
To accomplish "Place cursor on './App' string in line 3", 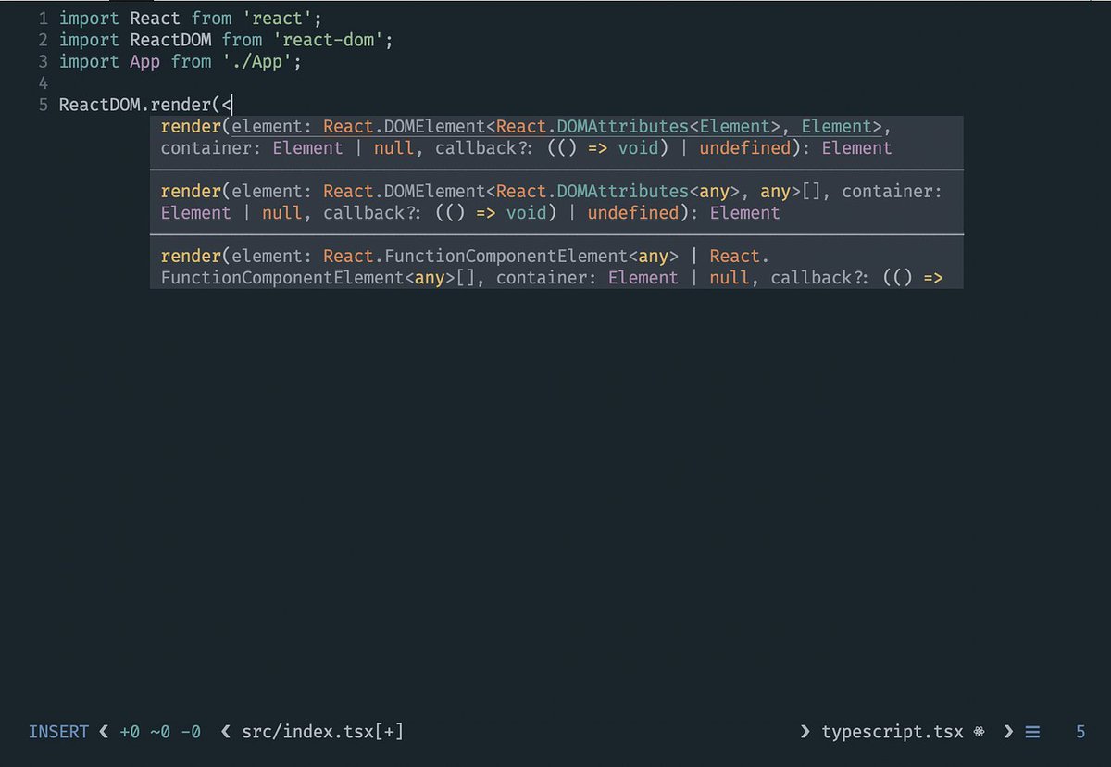I will (256, 61).
